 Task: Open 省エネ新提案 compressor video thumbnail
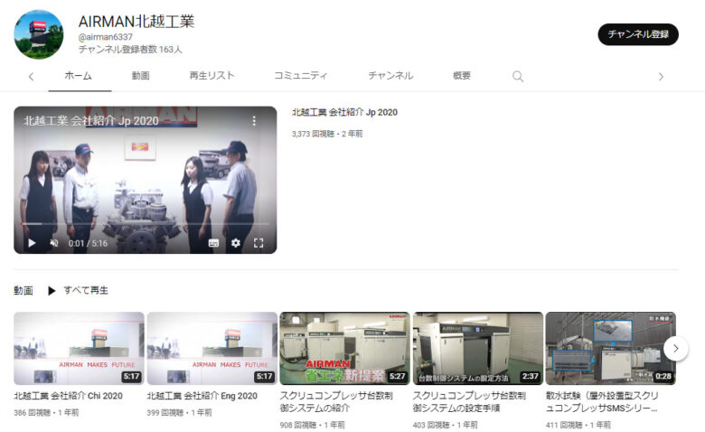click(345, 348)
